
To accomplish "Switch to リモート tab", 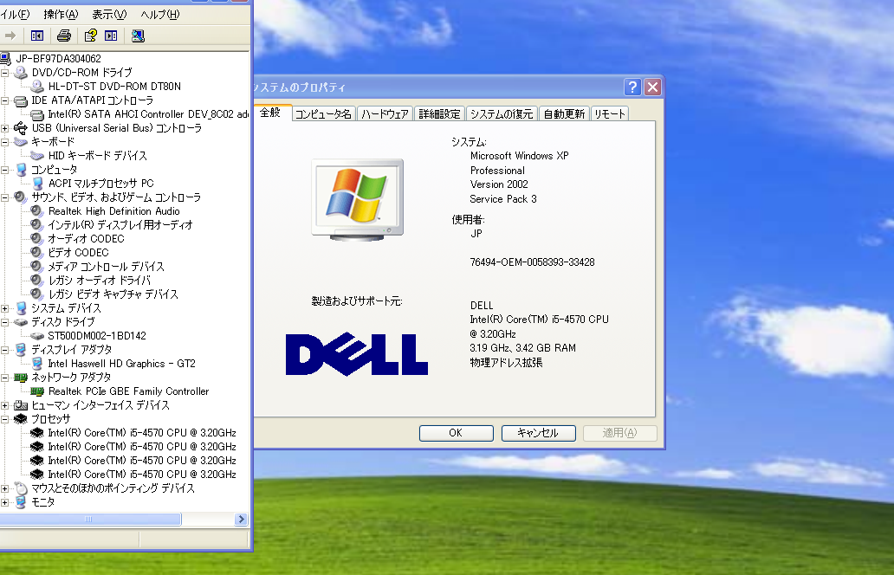I will point(610,114).
